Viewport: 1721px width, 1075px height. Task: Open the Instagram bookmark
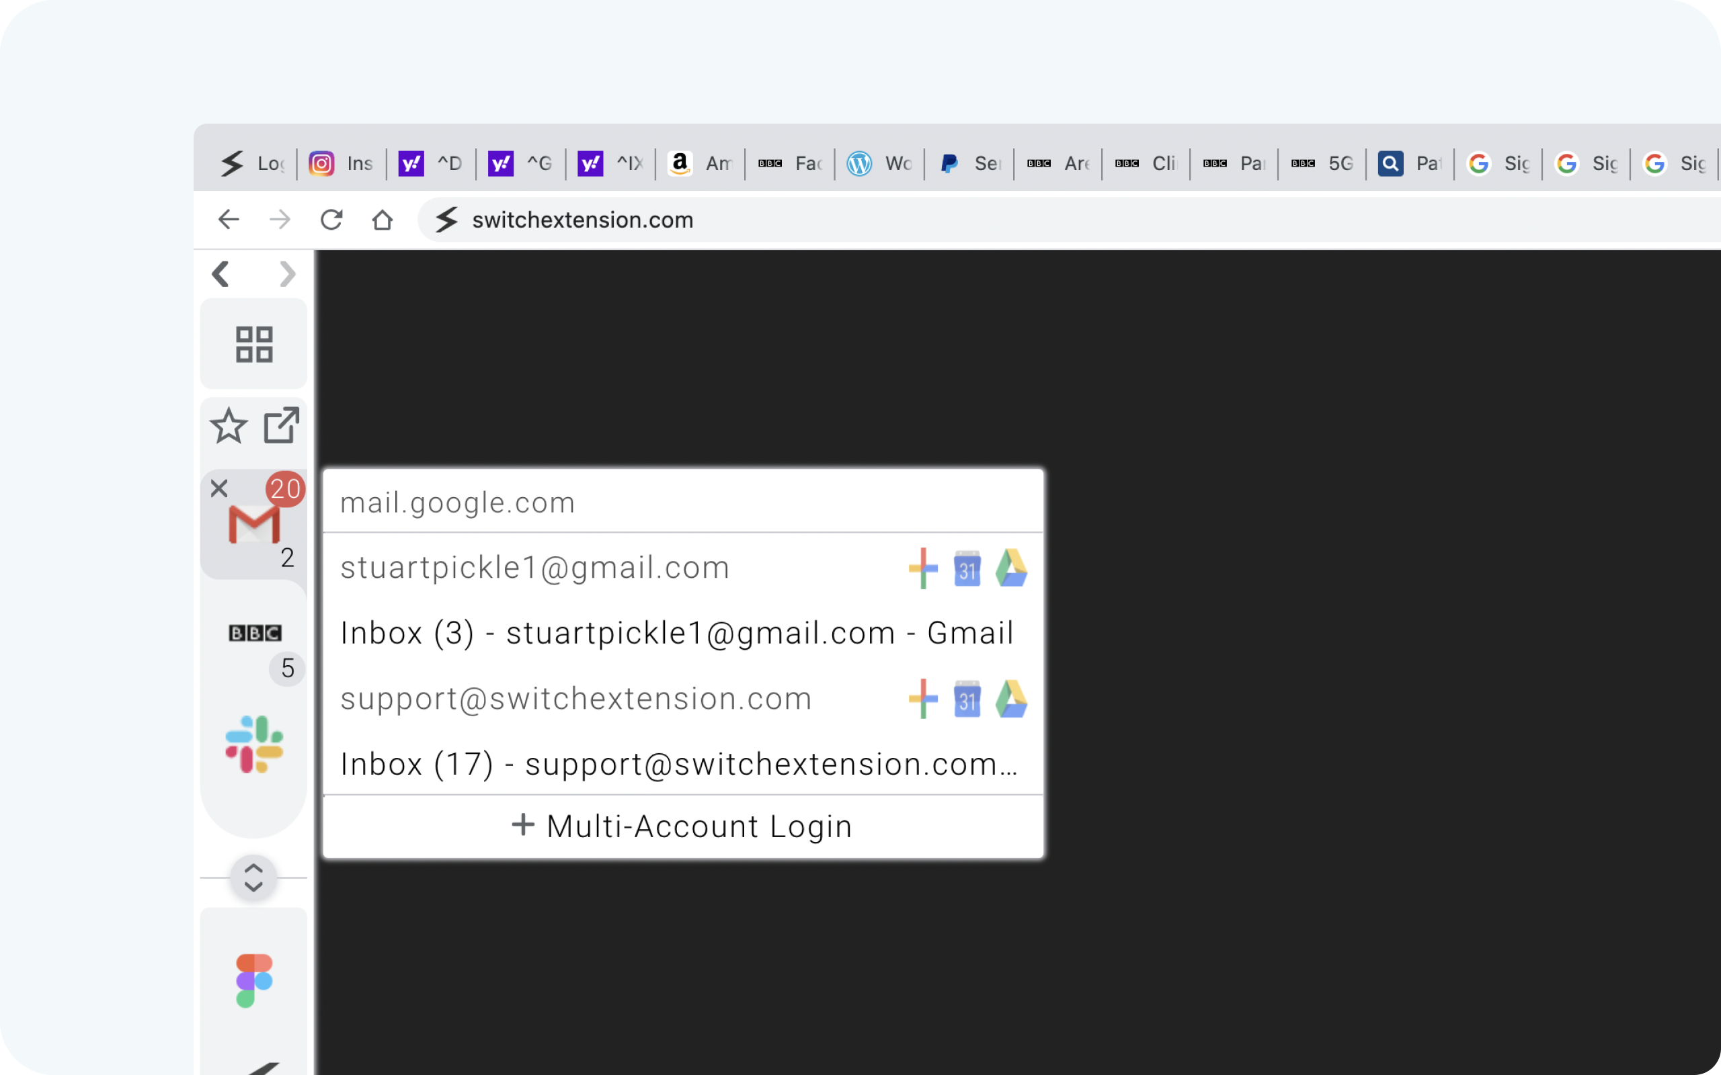[340, 163]
